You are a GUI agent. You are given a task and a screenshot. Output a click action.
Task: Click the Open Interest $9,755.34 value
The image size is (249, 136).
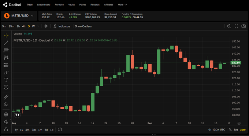[110, 17]
